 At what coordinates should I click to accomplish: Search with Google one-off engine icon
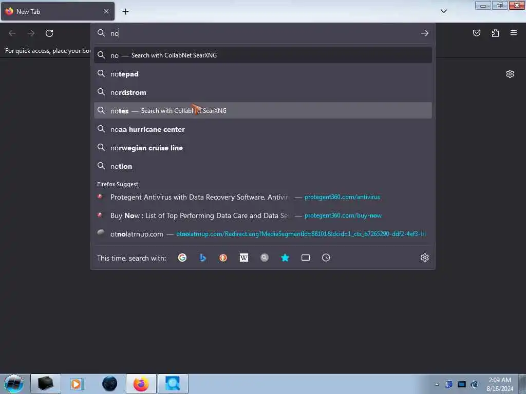(182, 258)
